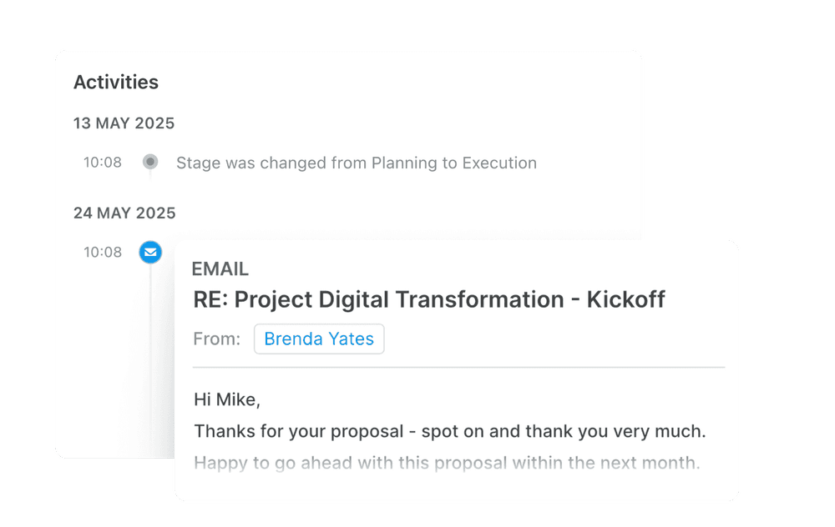Click the Activities panel heading

pos(116,82)
